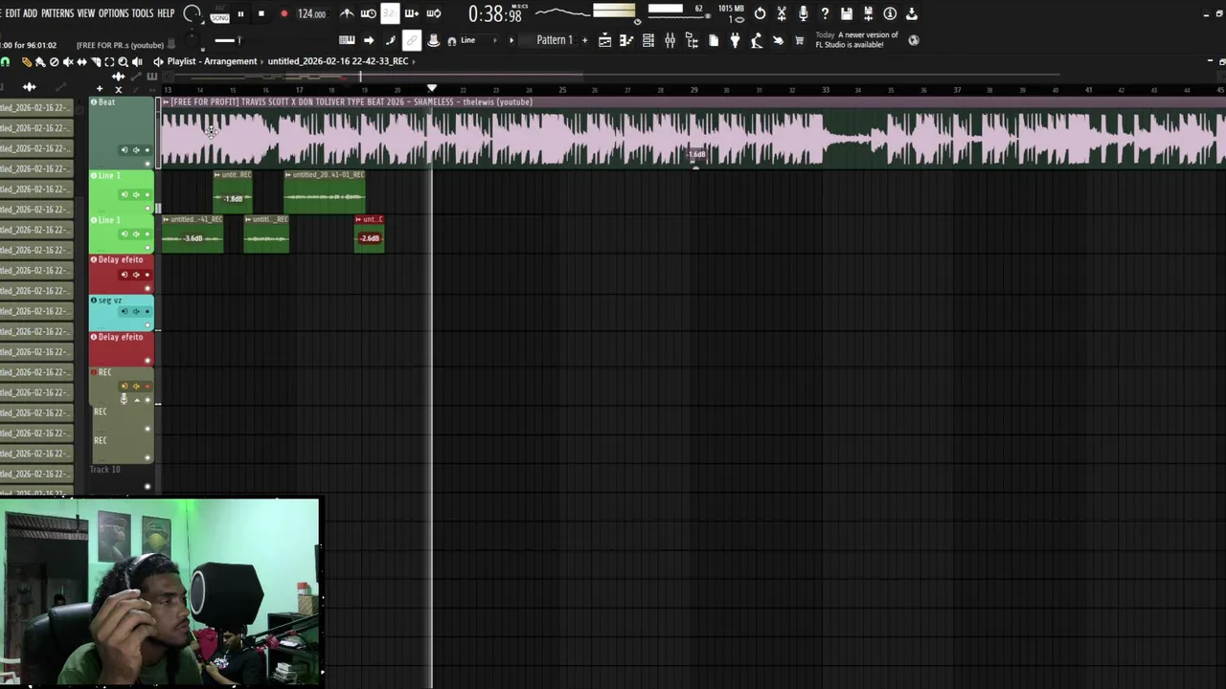
Task: Open the project browser tree icon
Action: (x=692, y=40)
